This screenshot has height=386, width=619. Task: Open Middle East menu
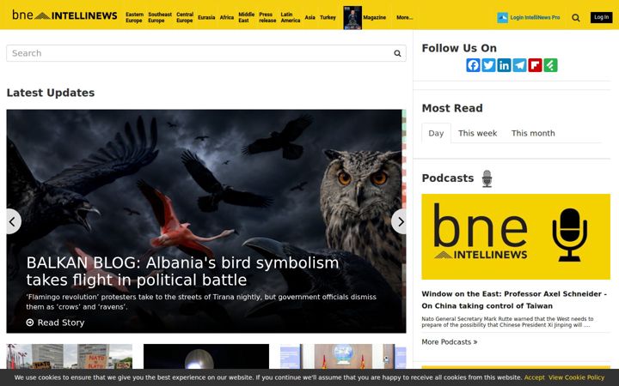pos(247,17)
